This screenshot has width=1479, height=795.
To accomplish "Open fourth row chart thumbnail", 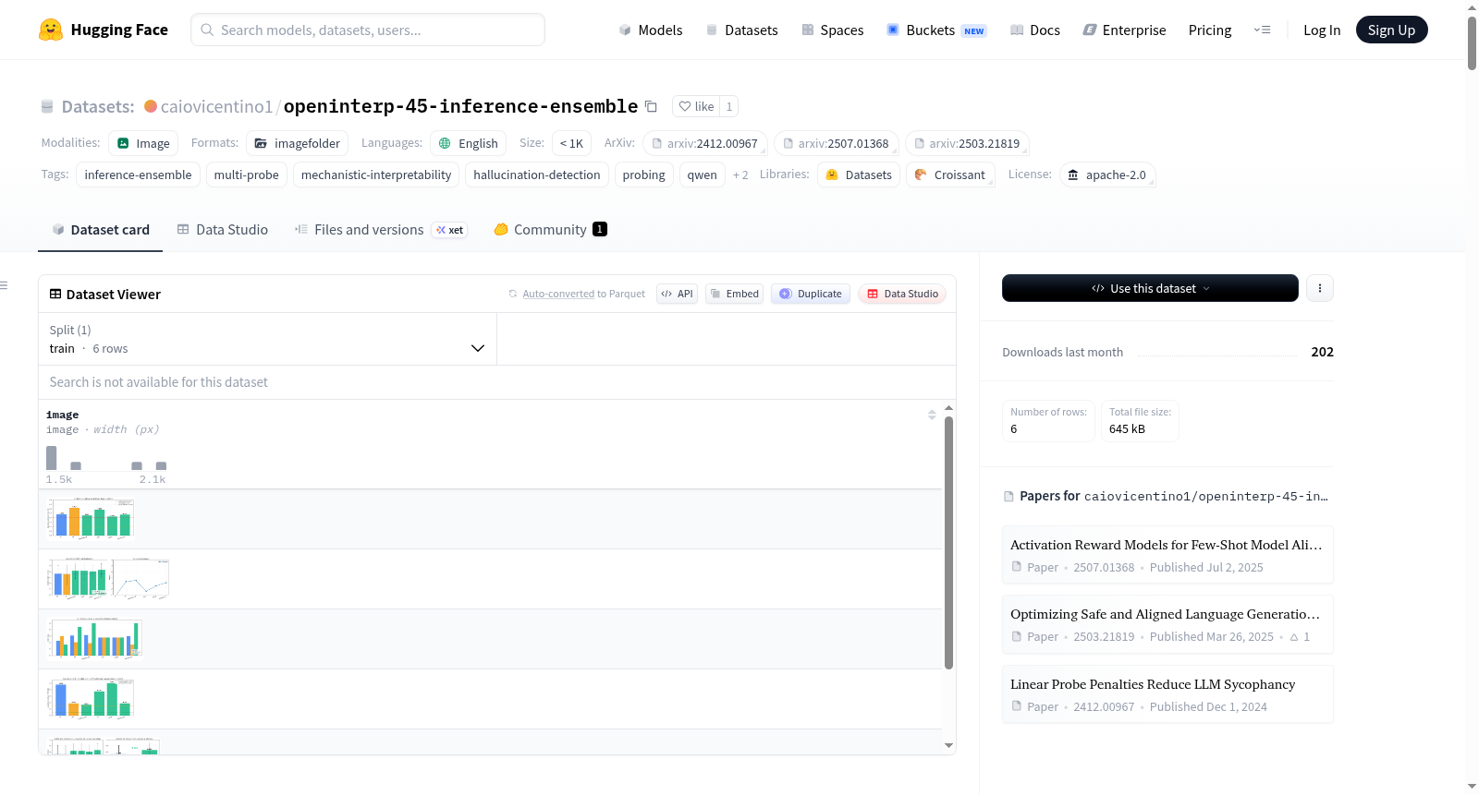I will (91, 699).
